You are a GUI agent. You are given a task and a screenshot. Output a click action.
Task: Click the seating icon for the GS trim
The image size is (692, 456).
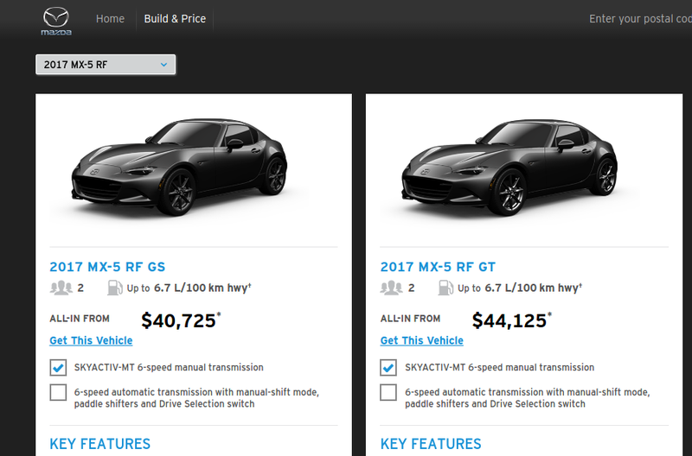tap(61, 288)
